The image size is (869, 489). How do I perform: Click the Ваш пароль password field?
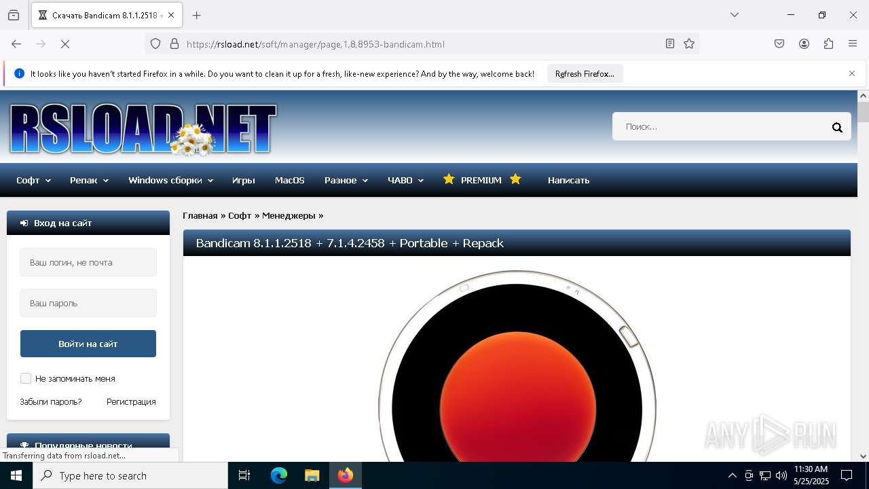pyautogui.click(x=88, y=303)
